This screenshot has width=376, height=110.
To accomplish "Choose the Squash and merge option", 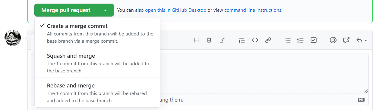I will click(x=97, y=63).
